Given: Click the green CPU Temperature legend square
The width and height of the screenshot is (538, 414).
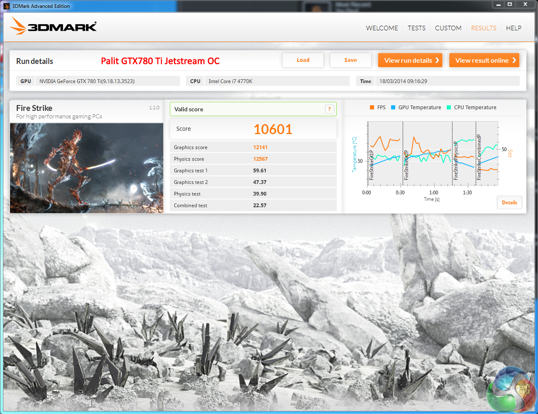Looking at the screenshot, I should coord(449,108).
